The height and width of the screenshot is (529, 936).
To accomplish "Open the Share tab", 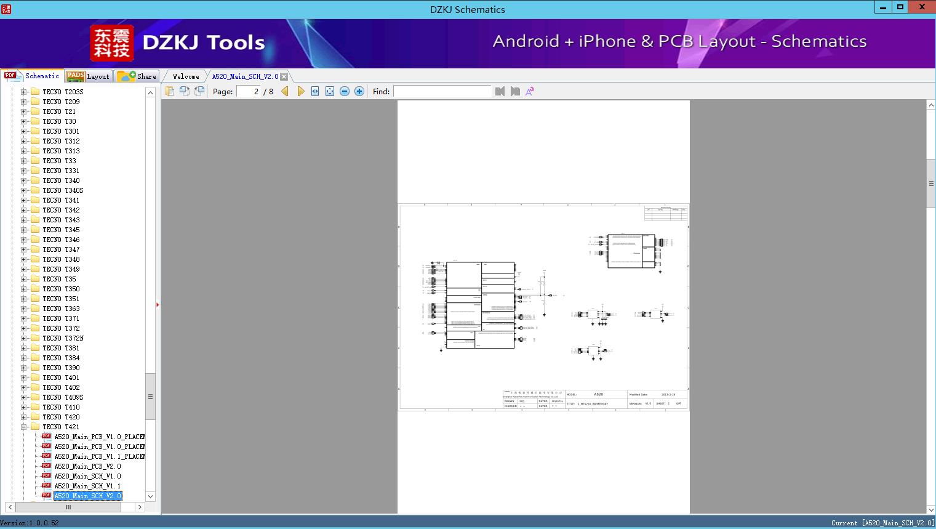I will (x=137, y=76).
